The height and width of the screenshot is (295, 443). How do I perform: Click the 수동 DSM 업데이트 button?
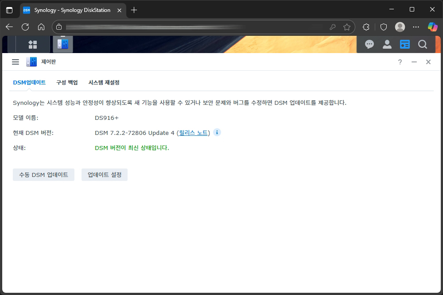43,175
